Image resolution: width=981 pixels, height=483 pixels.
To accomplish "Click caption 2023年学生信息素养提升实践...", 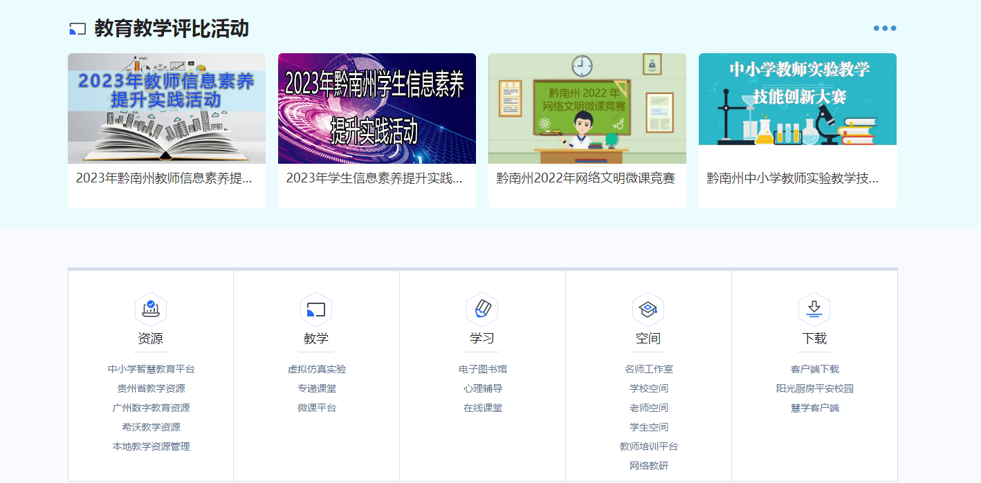I will [374, 178].
